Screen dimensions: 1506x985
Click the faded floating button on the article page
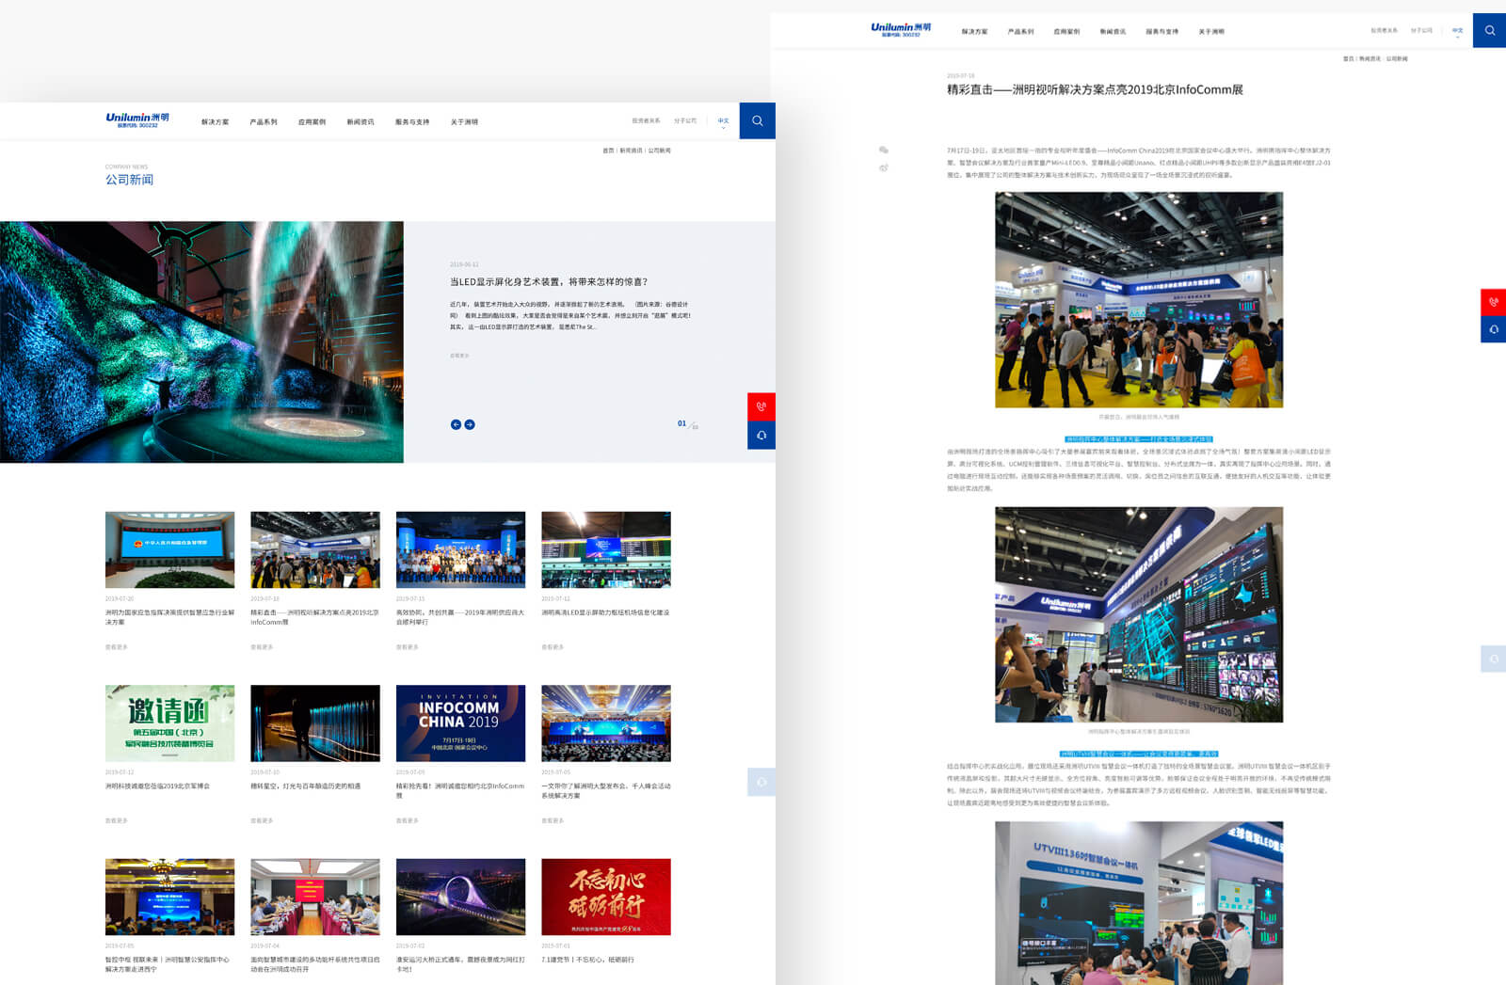coord(1493,659)
